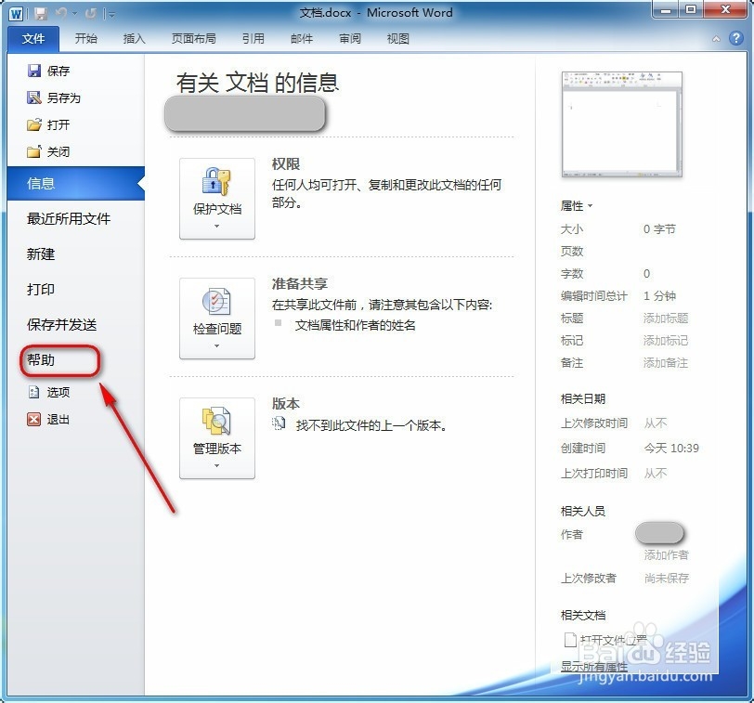Switch to the 插入 tab

134,38
